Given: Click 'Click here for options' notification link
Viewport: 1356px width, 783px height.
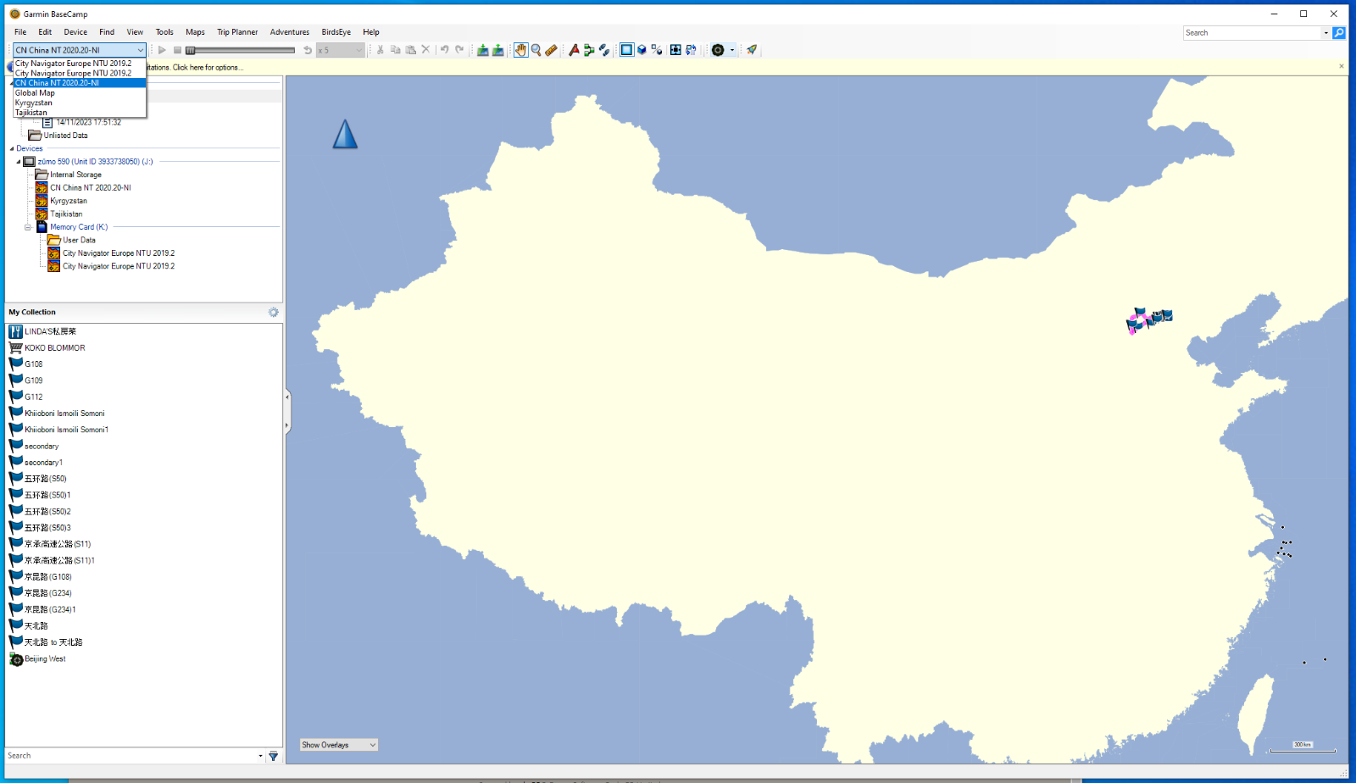Looking at the screenshot, I should tap(208, 68).
